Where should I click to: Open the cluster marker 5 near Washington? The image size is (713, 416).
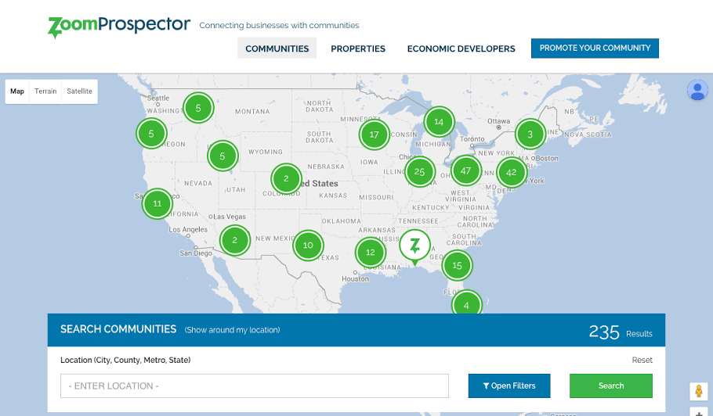[x=198, y=108]
